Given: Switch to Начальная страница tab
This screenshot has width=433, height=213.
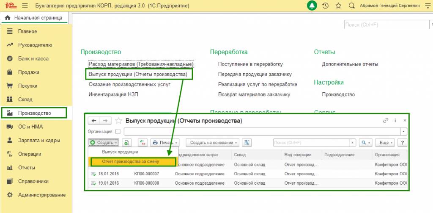Looking at the screenshot, I should [34, 18].
